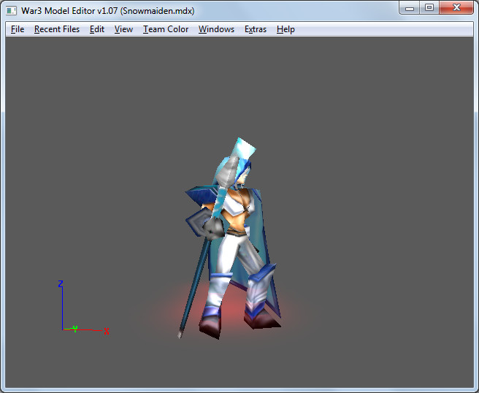Open the File menu

pos(18,29)
